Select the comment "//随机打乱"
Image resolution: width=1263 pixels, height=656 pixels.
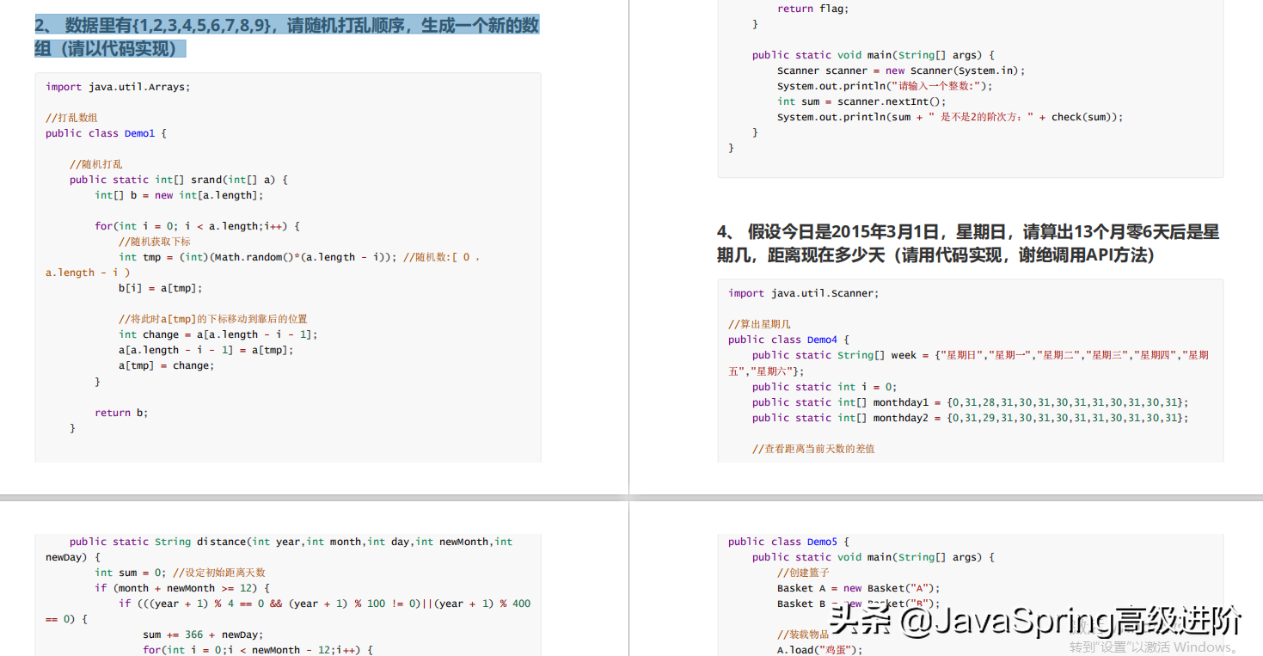pos(95,164)
